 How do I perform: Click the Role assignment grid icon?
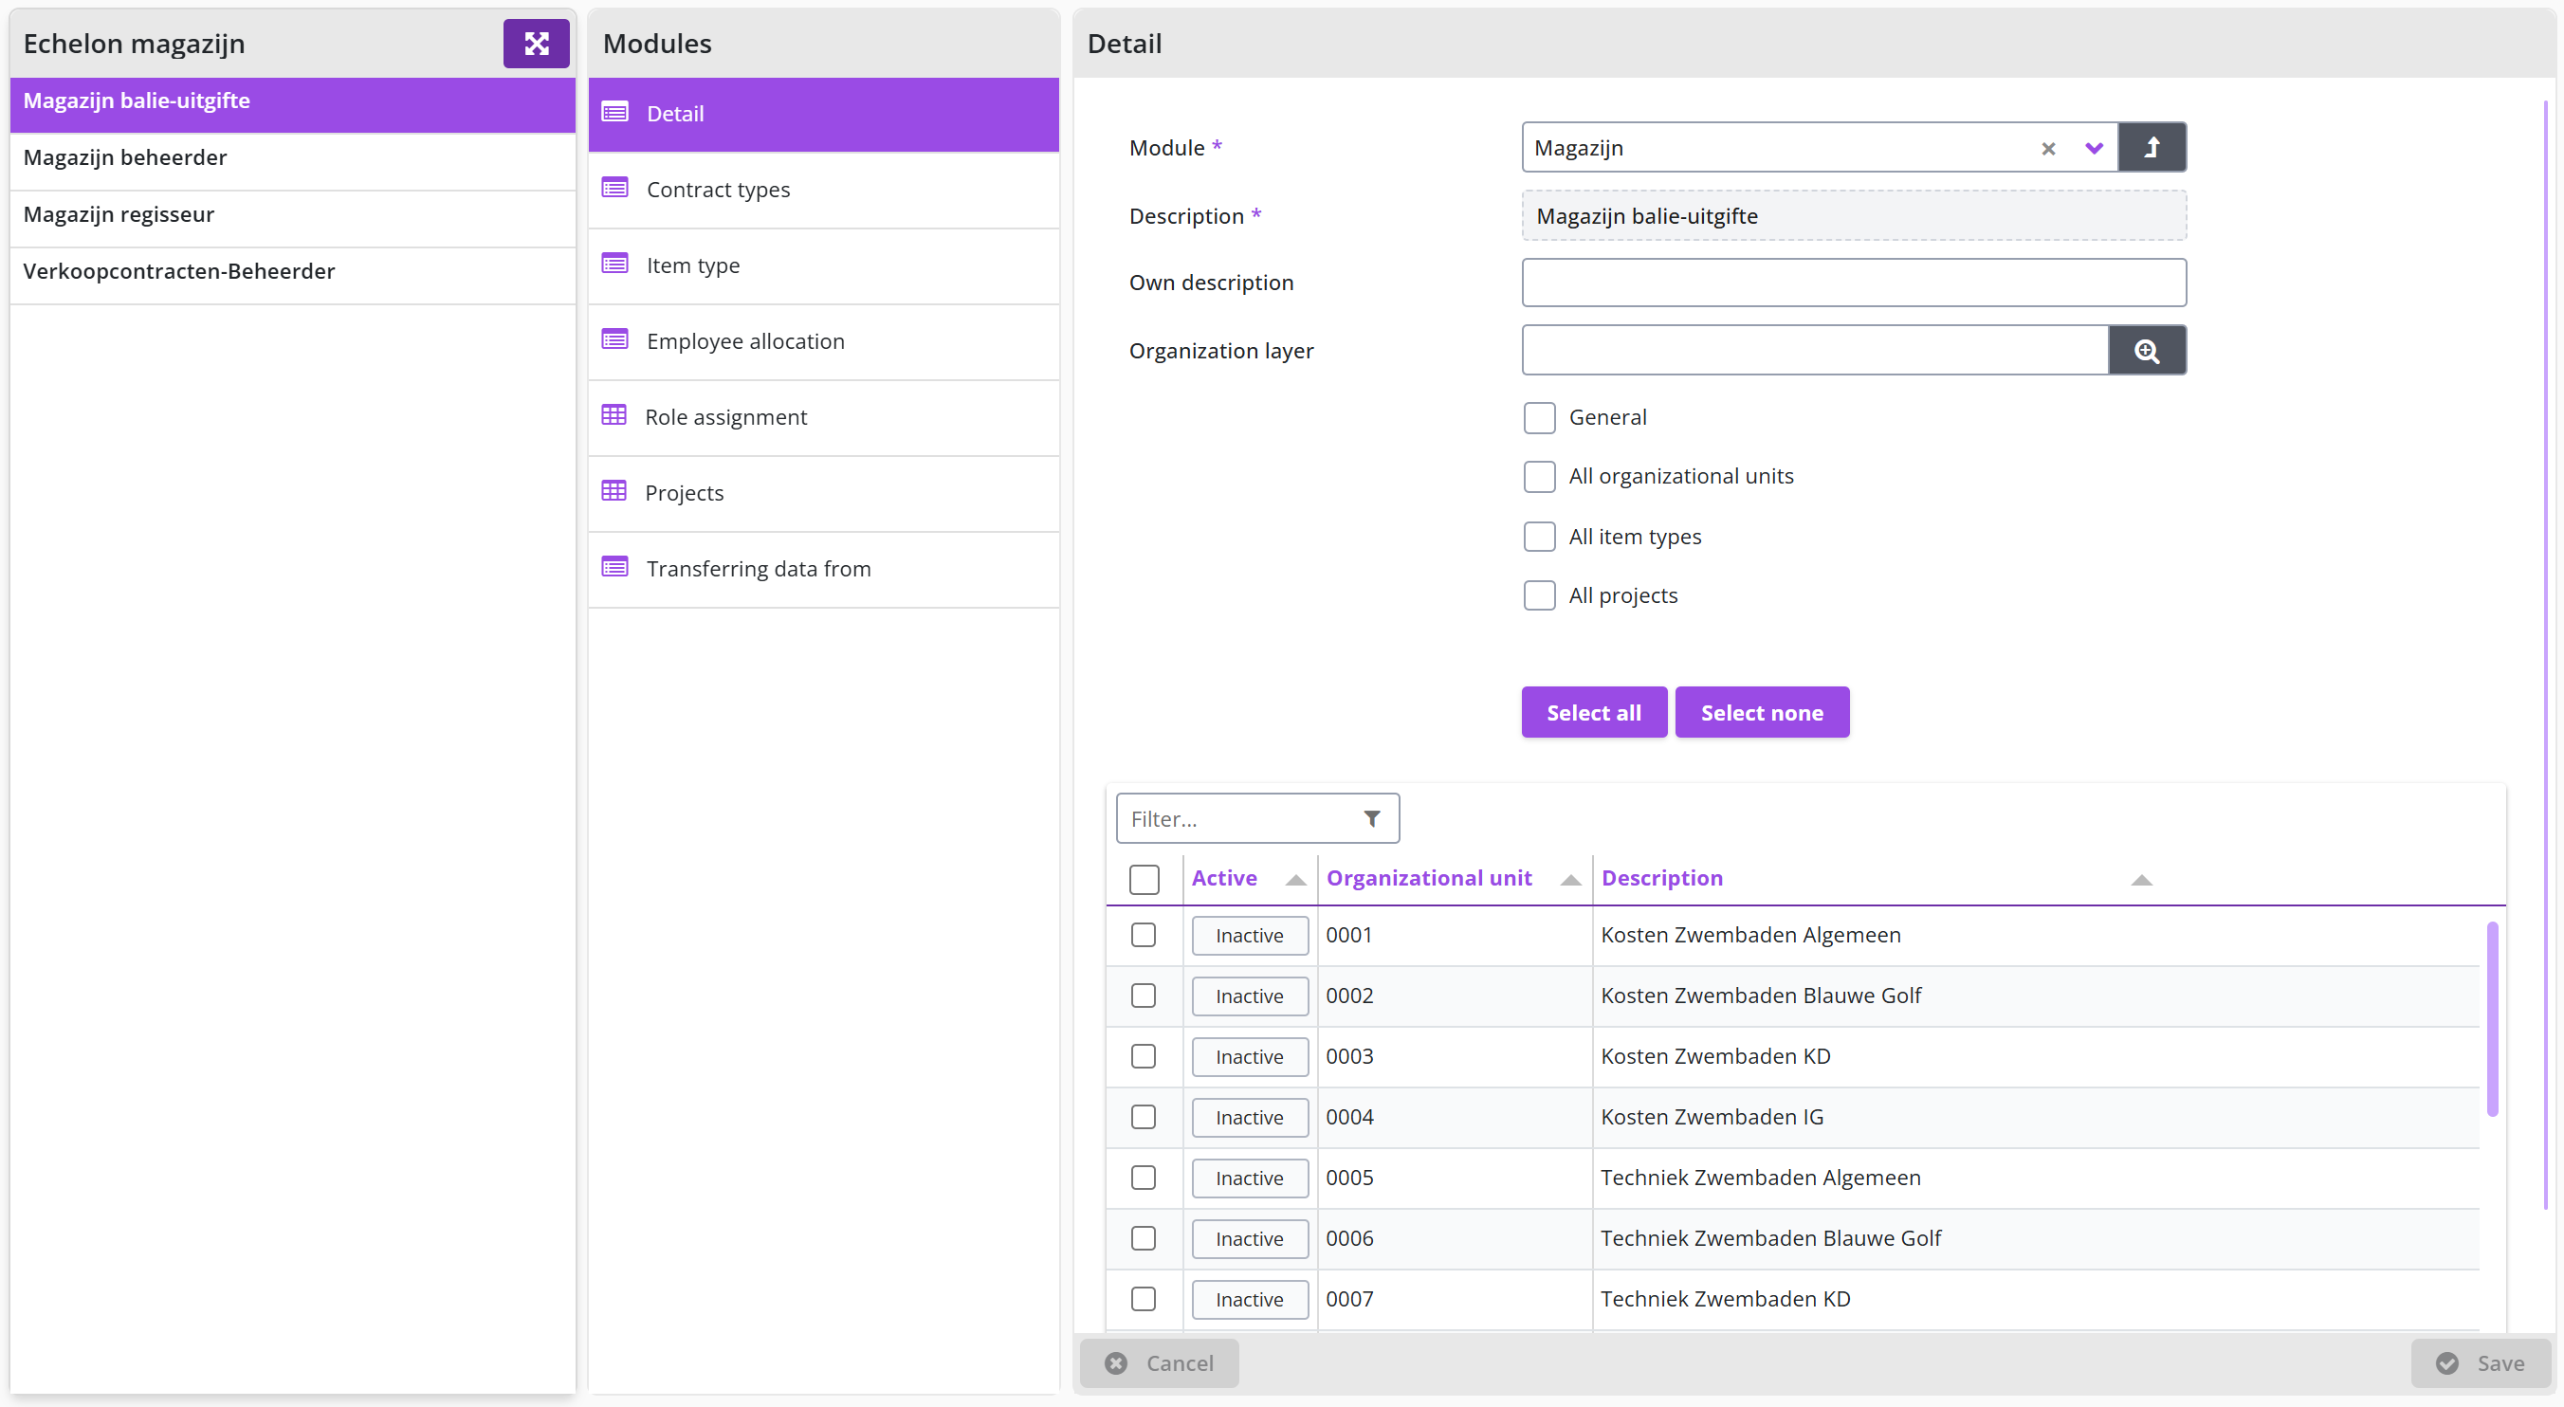pyautogui.click(x=614, y=415)
